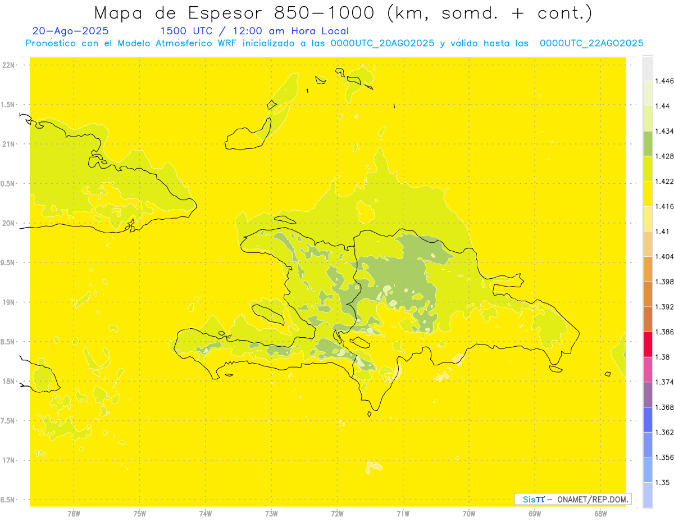Viewport: 674px width, 521px height.
Task: Click the 21N latitude label
Action: (9, 144)
